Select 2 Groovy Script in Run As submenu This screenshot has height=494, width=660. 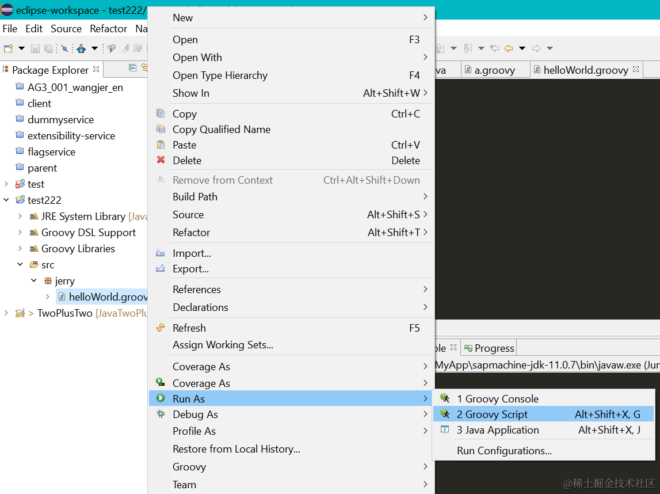pyautogui.click(x=543, y=415)
